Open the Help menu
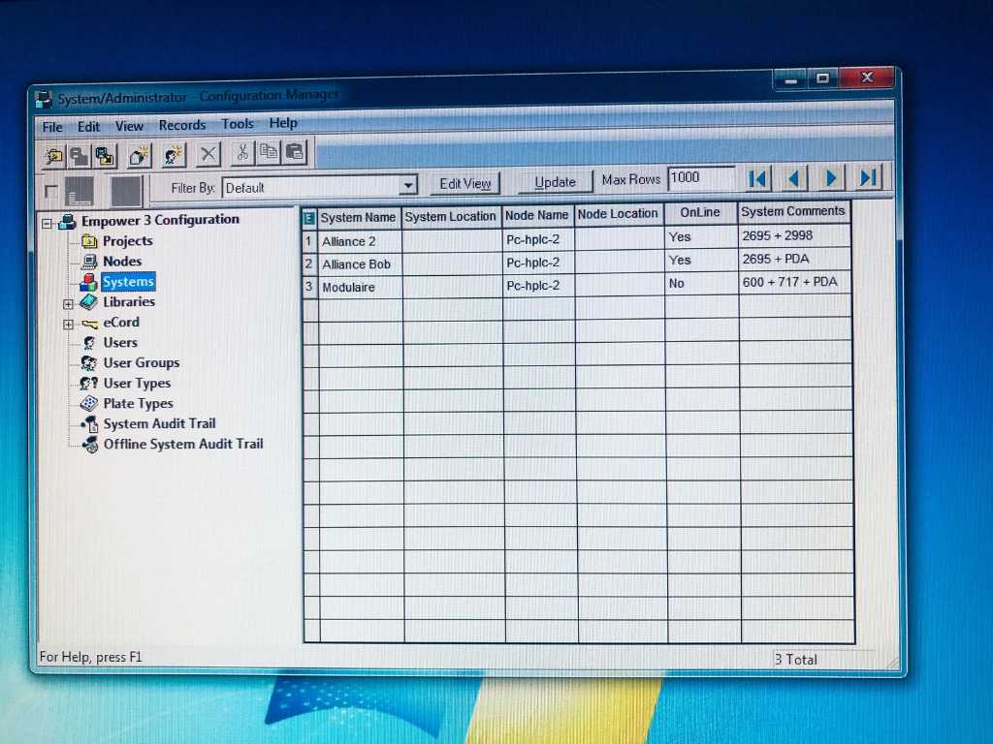 (x=283, y=123)
